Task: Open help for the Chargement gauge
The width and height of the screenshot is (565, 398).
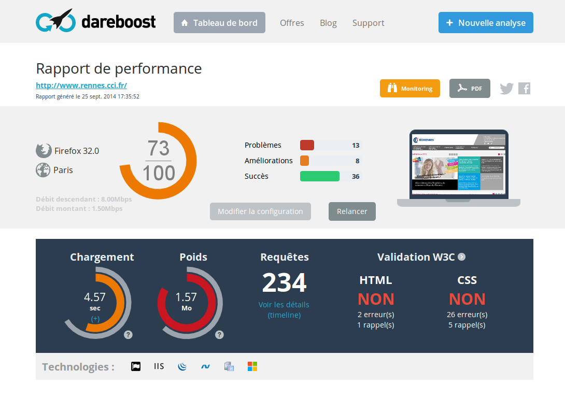Action: point(128,335)
